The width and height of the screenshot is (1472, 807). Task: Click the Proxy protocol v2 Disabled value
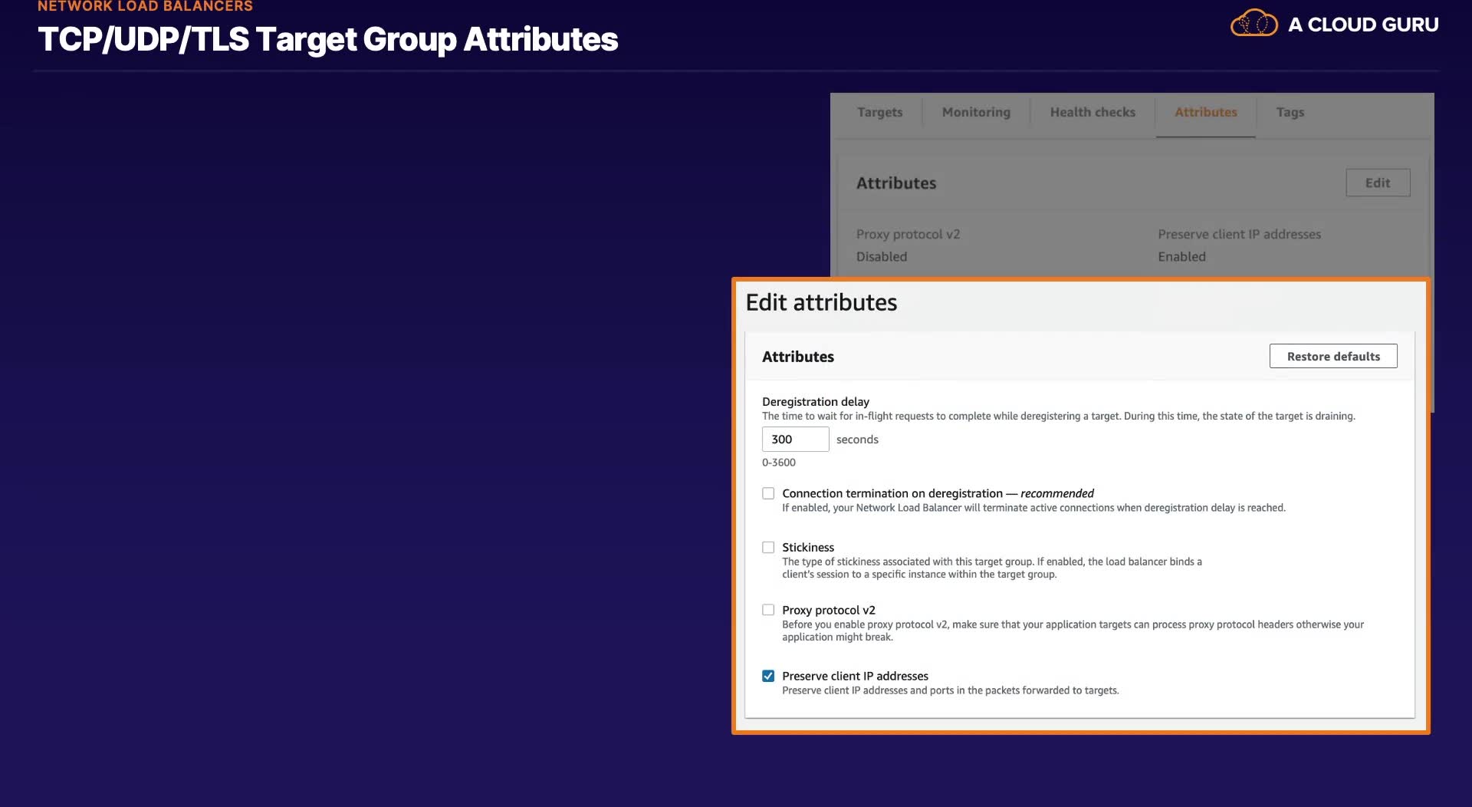click(x=882, y=256)
